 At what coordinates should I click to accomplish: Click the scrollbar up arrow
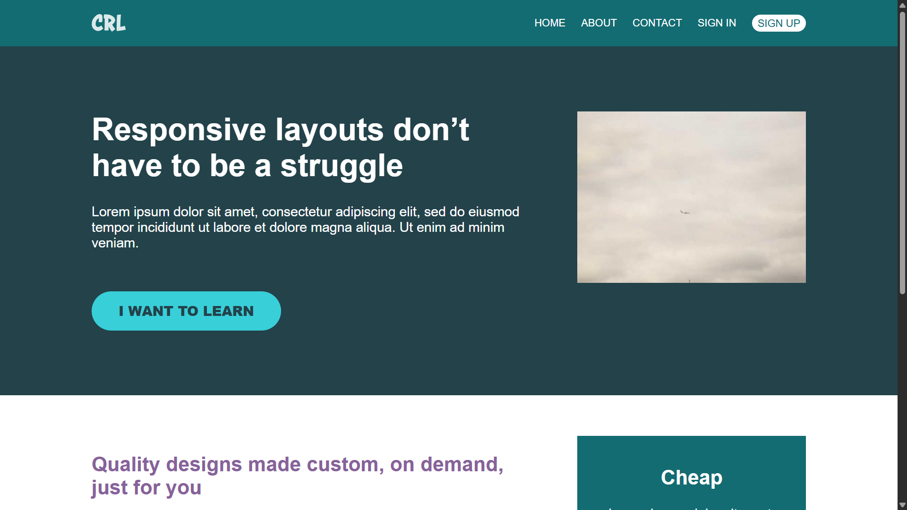point(902,5)
